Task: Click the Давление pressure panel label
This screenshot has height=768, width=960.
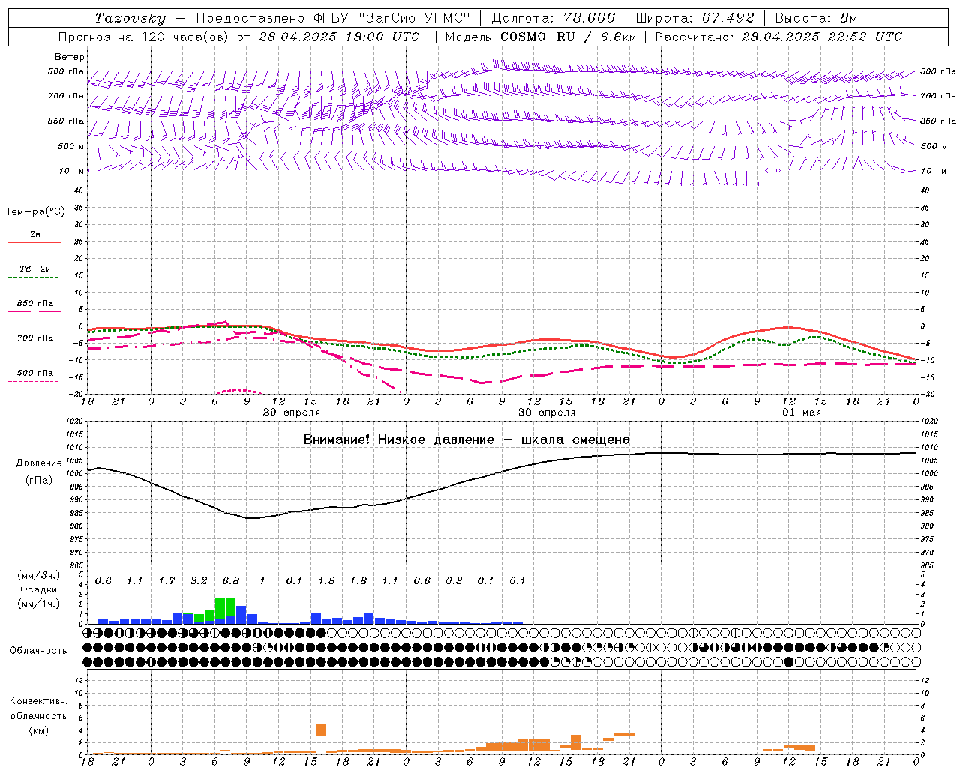Action: pos(39,463)
